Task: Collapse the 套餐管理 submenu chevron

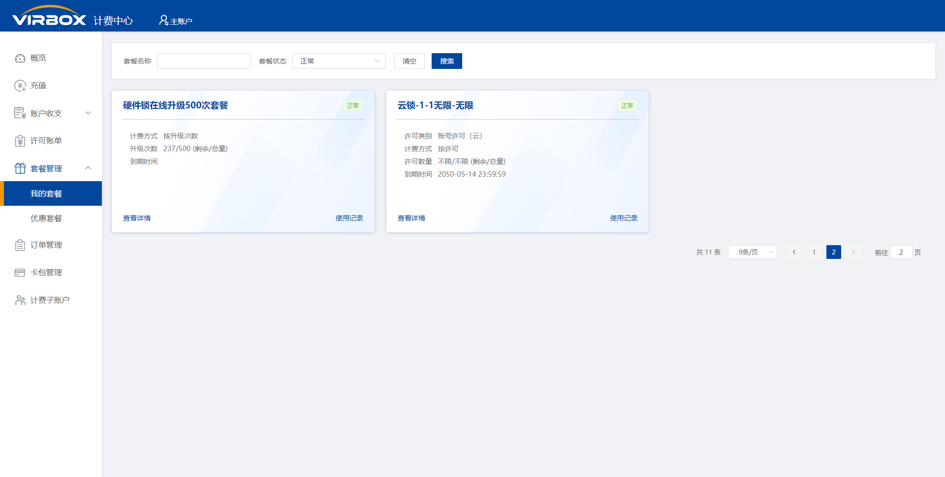Action: tap(88, 168)
